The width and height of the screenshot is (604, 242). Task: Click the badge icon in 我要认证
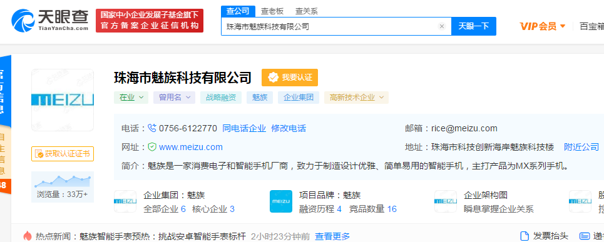273,78
